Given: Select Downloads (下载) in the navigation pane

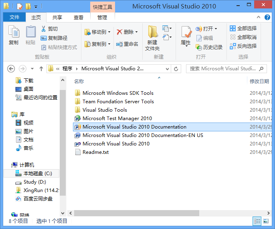Looking at the screenshot, I should coord(24,80).
